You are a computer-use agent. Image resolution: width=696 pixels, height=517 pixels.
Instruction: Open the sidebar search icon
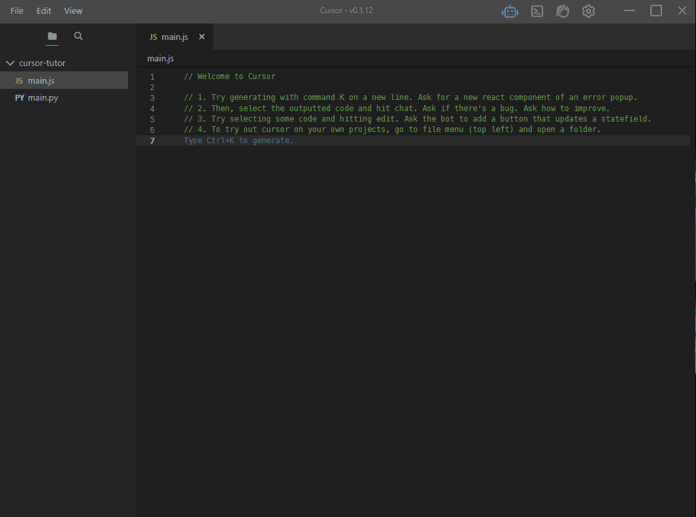(x=78, y=36)
